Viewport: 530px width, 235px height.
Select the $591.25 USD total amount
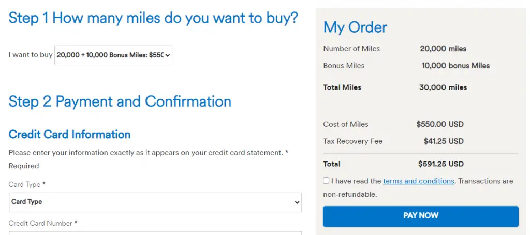(441, 164)
